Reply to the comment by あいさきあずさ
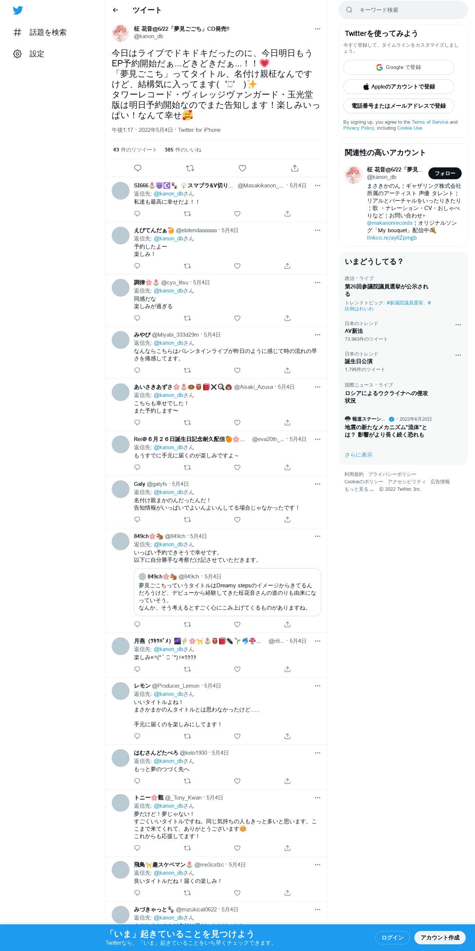The image size is (475, 951). point(137,423)
